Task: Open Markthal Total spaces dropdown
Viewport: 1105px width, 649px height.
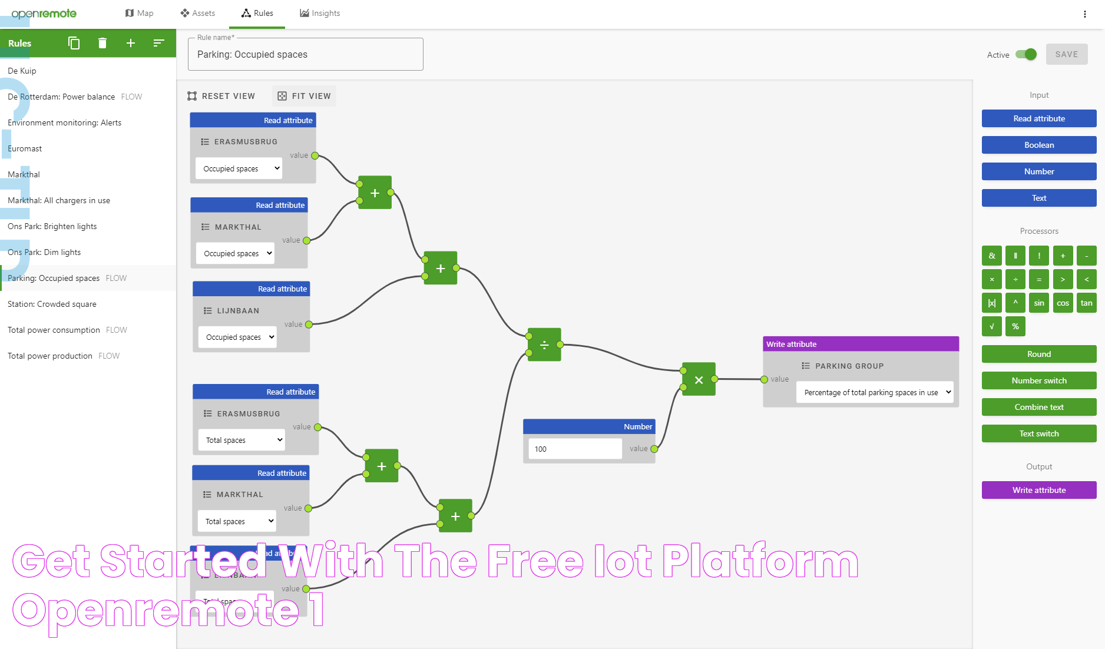Action: (237, 521)
